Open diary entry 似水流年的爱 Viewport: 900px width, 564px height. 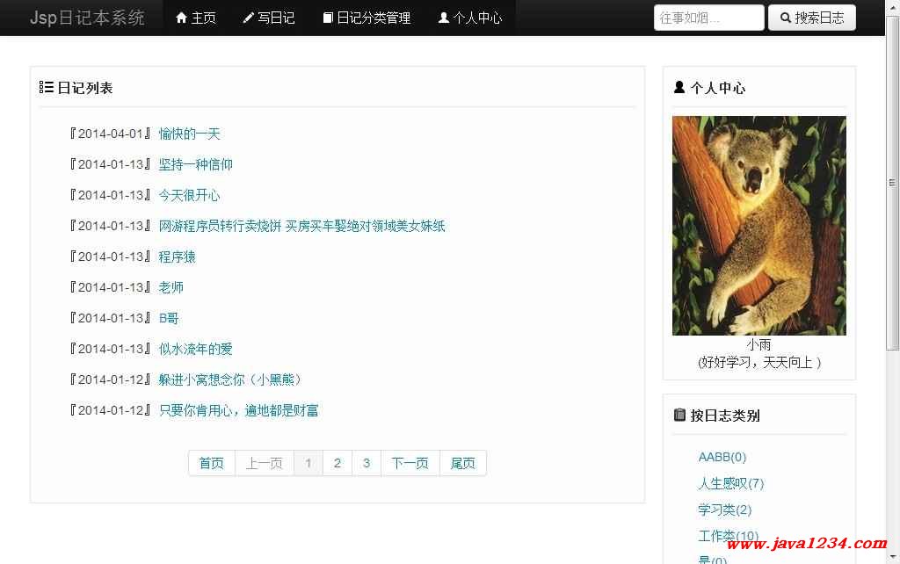[196, 349]
